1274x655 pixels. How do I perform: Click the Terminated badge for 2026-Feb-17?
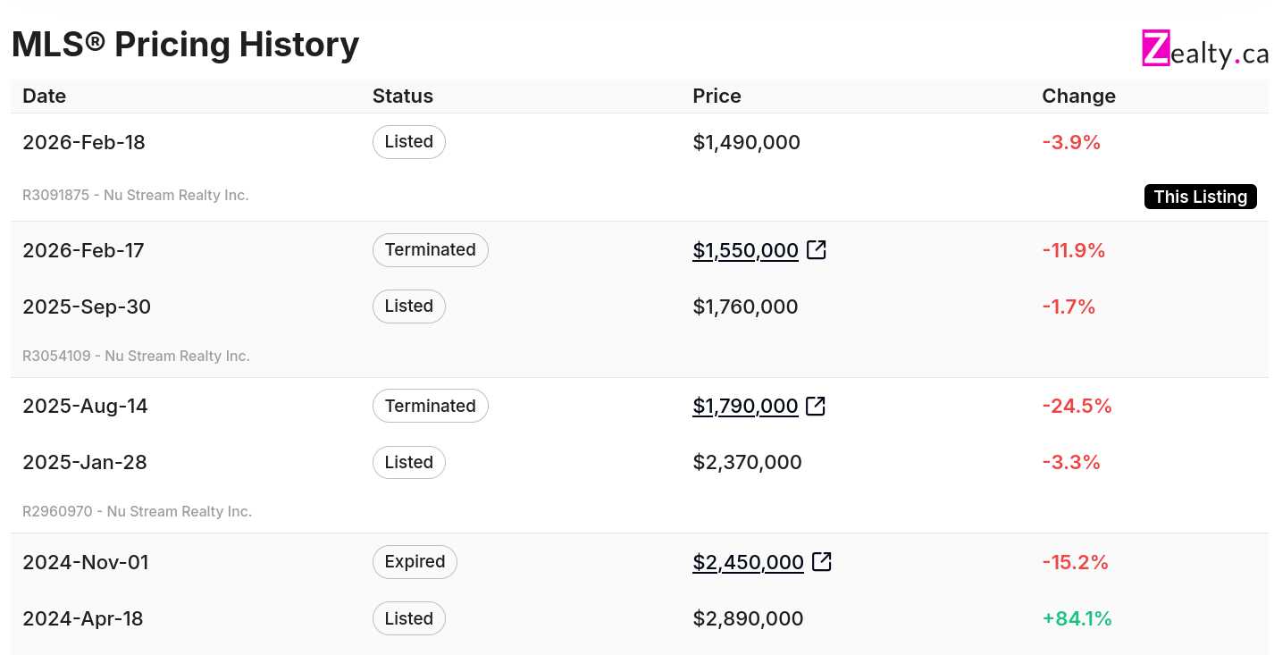pyautogui.click(x=430, y=250)
